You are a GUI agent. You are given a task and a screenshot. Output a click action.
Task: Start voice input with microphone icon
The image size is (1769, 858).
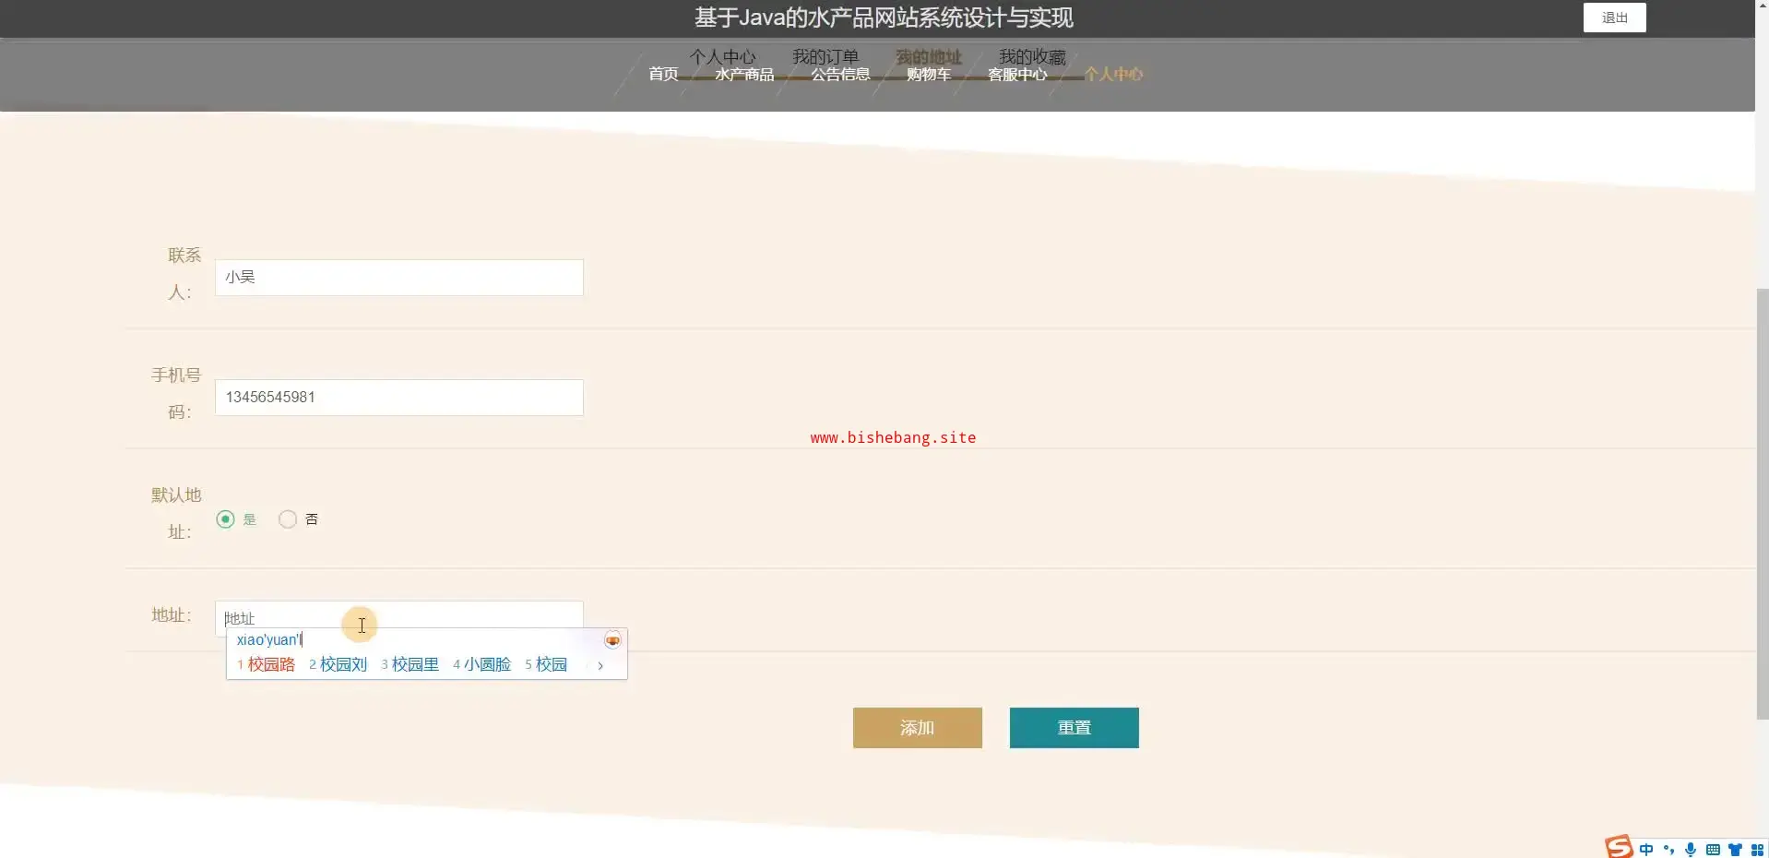pos(1691,850)
